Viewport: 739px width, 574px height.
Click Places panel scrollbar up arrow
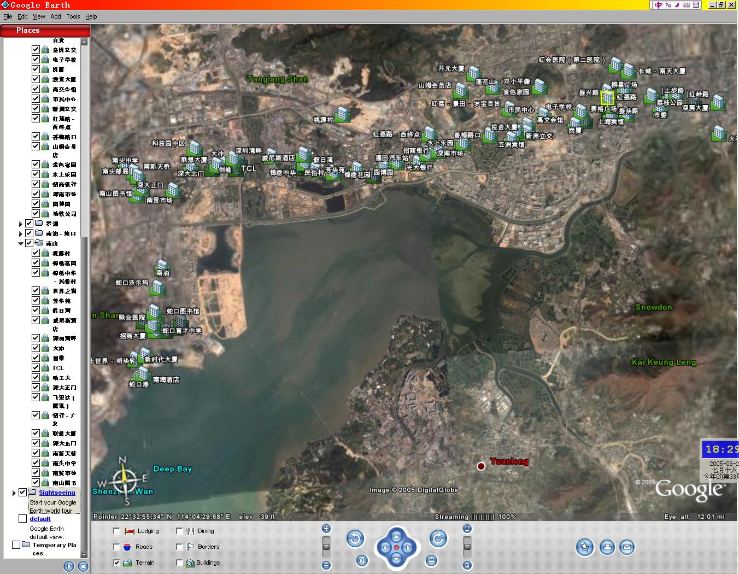pos(85,42)
